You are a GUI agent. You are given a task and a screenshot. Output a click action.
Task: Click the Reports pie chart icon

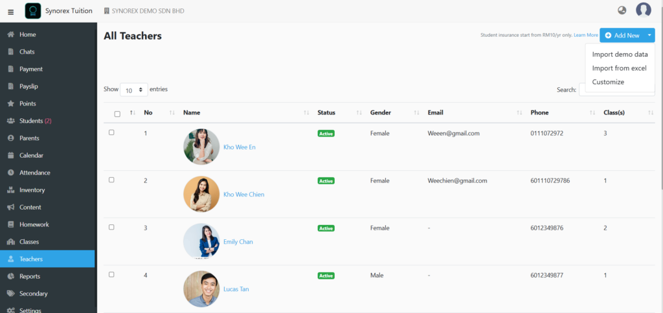click(x=11, y=276)
